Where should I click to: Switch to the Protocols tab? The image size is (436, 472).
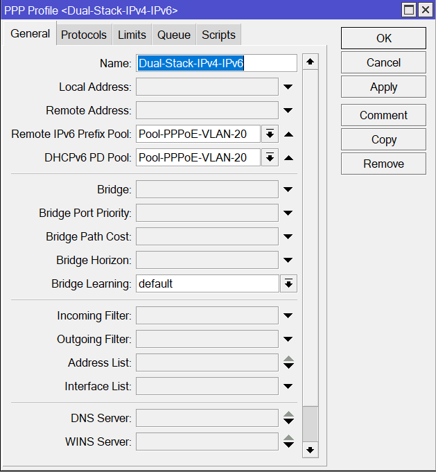[84, 35]
